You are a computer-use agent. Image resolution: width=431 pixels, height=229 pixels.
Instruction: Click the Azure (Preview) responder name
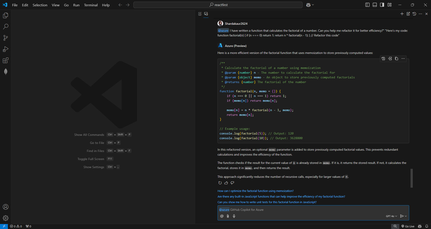click(236, 46)
